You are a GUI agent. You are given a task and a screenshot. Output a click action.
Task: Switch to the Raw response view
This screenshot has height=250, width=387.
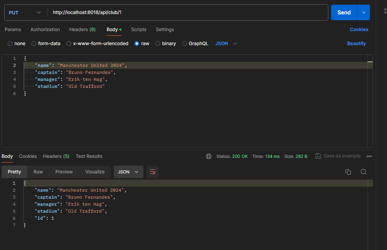tap(38, 172)
